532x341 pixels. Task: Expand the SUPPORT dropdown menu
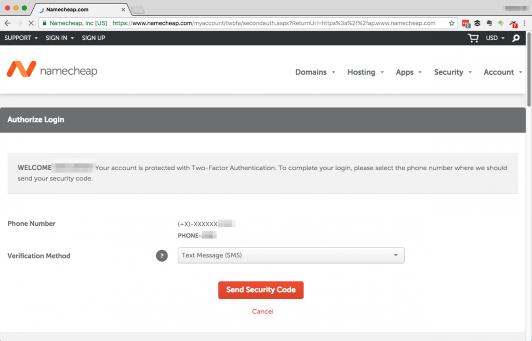pos(21,38)
